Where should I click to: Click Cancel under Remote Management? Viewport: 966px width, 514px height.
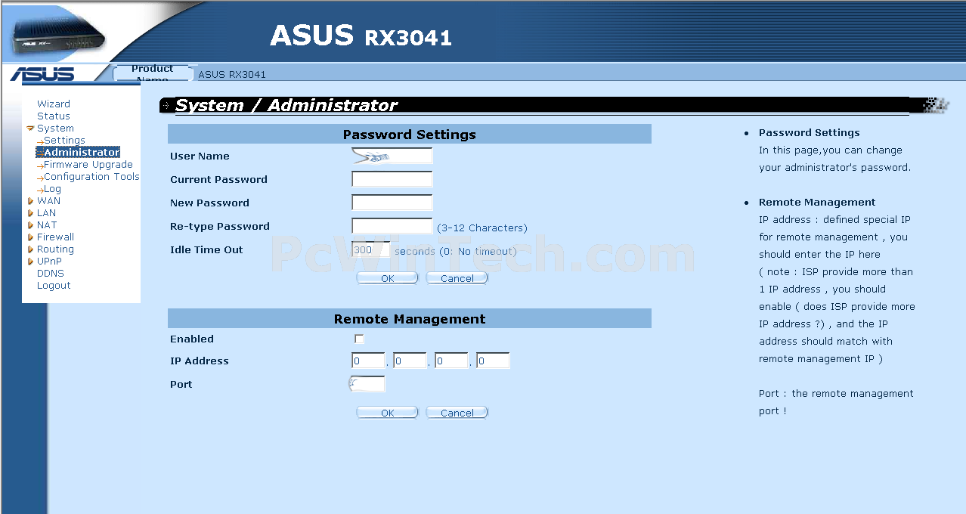[457, 413]
